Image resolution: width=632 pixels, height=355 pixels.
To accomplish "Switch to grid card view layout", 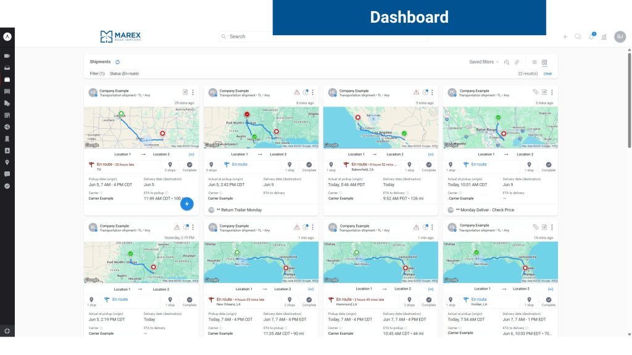I will pos(544,62).
